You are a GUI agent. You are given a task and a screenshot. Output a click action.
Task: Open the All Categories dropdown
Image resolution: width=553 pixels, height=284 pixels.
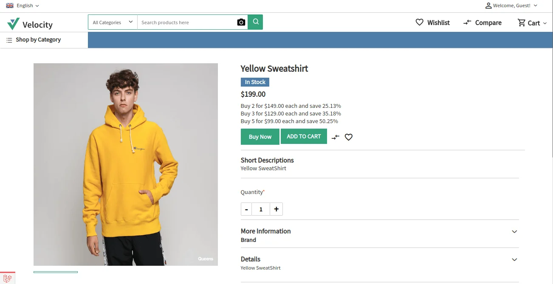click(113, 22)
